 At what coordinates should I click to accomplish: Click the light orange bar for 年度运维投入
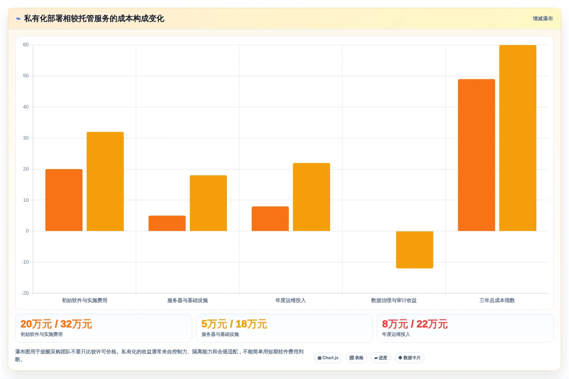point(311,197)
